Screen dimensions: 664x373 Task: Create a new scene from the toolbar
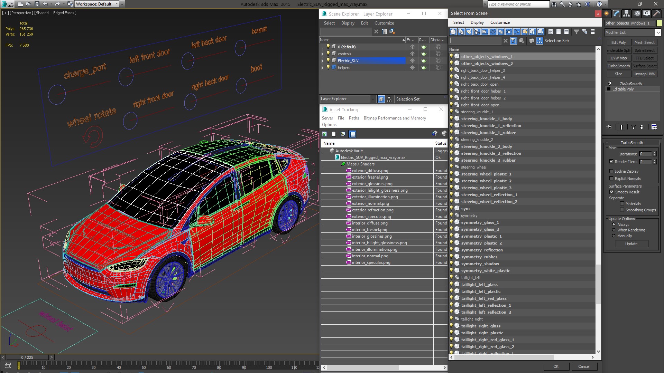[20, 4]
